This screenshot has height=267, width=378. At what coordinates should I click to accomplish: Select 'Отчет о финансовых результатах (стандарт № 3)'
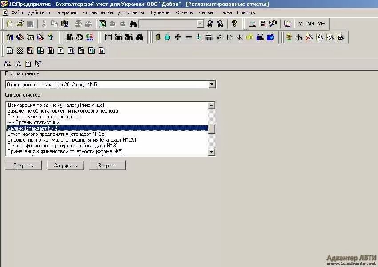[x=107, y=146]
